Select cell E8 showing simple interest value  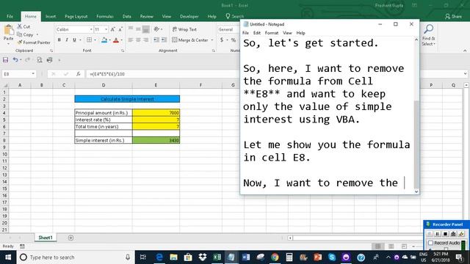pyautogui.click(x=156, y=140)
